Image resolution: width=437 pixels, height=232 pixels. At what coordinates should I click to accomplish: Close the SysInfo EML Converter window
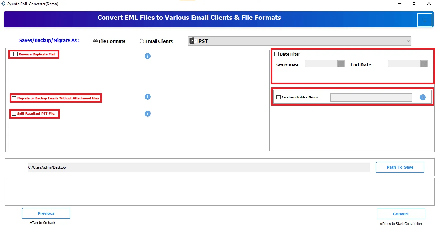coord(429,4)
